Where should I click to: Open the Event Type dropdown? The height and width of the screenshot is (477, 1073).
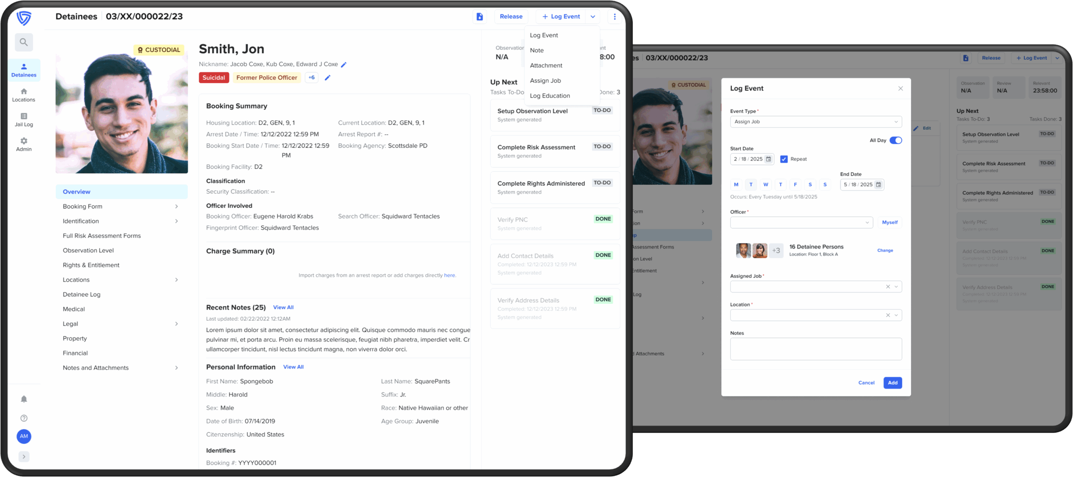816,122
